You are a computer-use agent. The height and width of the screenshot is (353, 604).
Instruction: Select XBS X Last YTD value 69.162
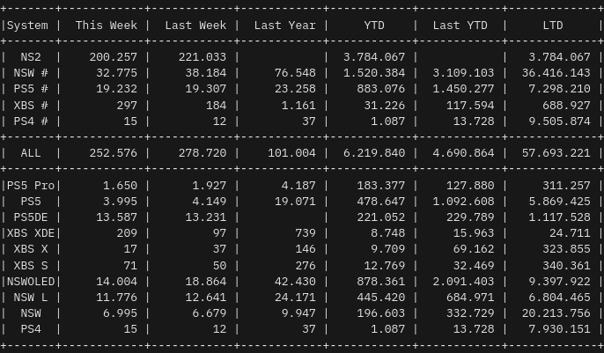[474, 249]
